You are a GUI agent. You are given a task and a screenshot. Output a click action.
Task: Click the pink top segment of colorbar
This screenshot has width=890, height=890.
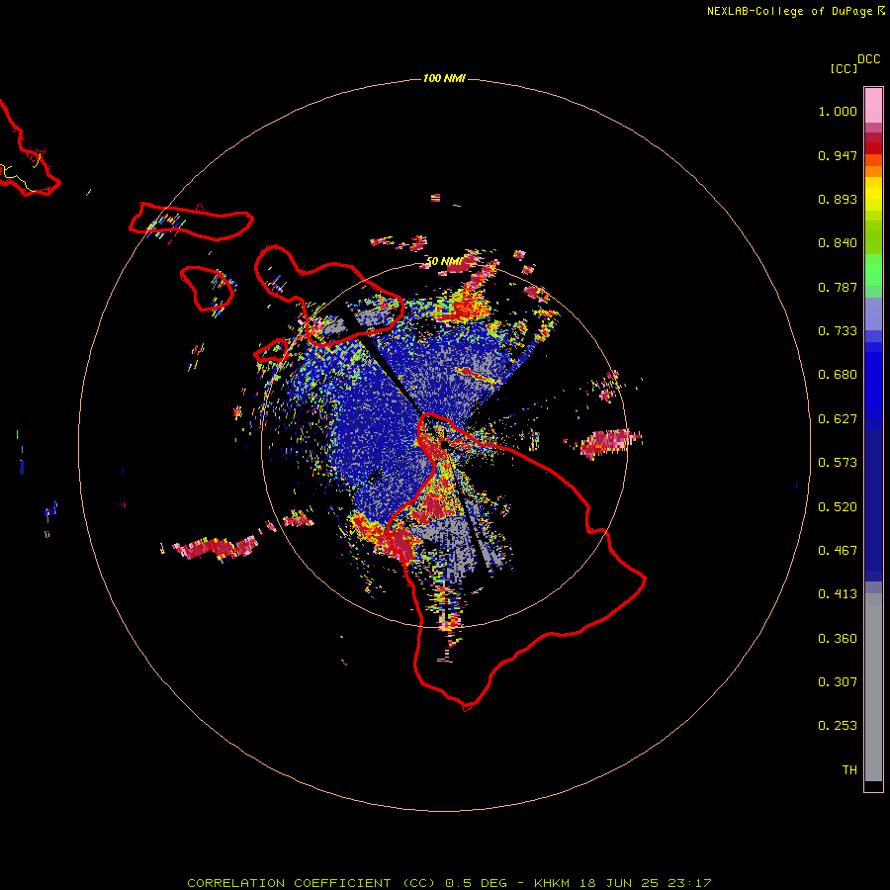point(873,105)
